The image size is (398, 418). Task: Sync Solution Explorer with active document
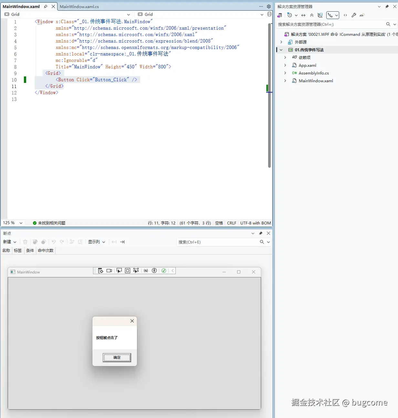303,15
